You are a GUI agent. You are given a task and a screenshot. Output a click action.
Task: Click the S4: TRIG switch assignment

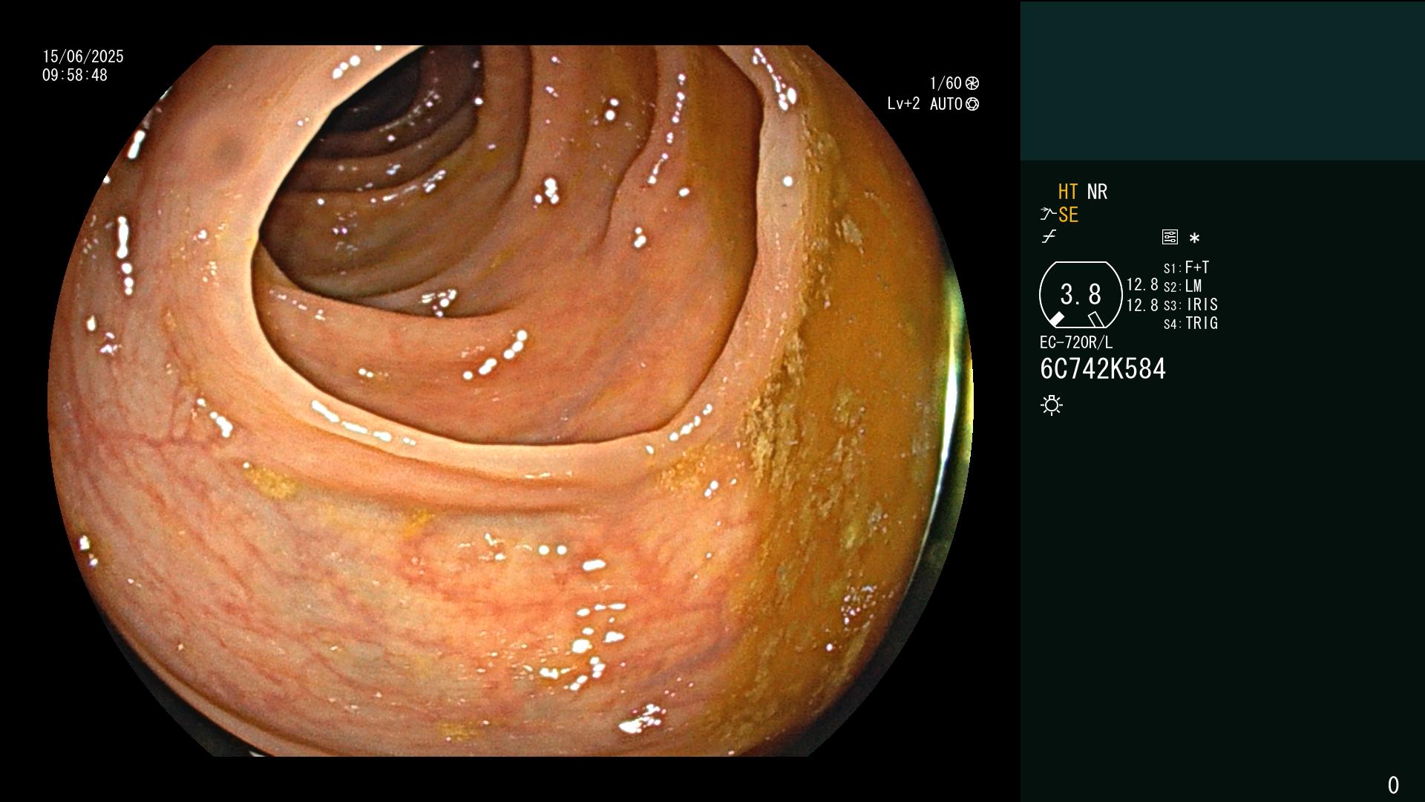(x=1191, y=323)
